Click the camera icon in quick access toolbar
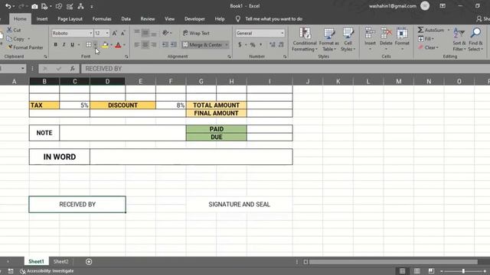Screen dimensions: 490x275 tap(34, 6)
